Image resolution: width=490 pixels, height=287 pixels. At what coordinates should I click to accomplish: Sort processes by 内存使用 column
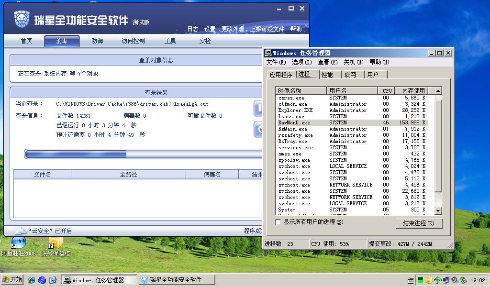coord(411,90)
